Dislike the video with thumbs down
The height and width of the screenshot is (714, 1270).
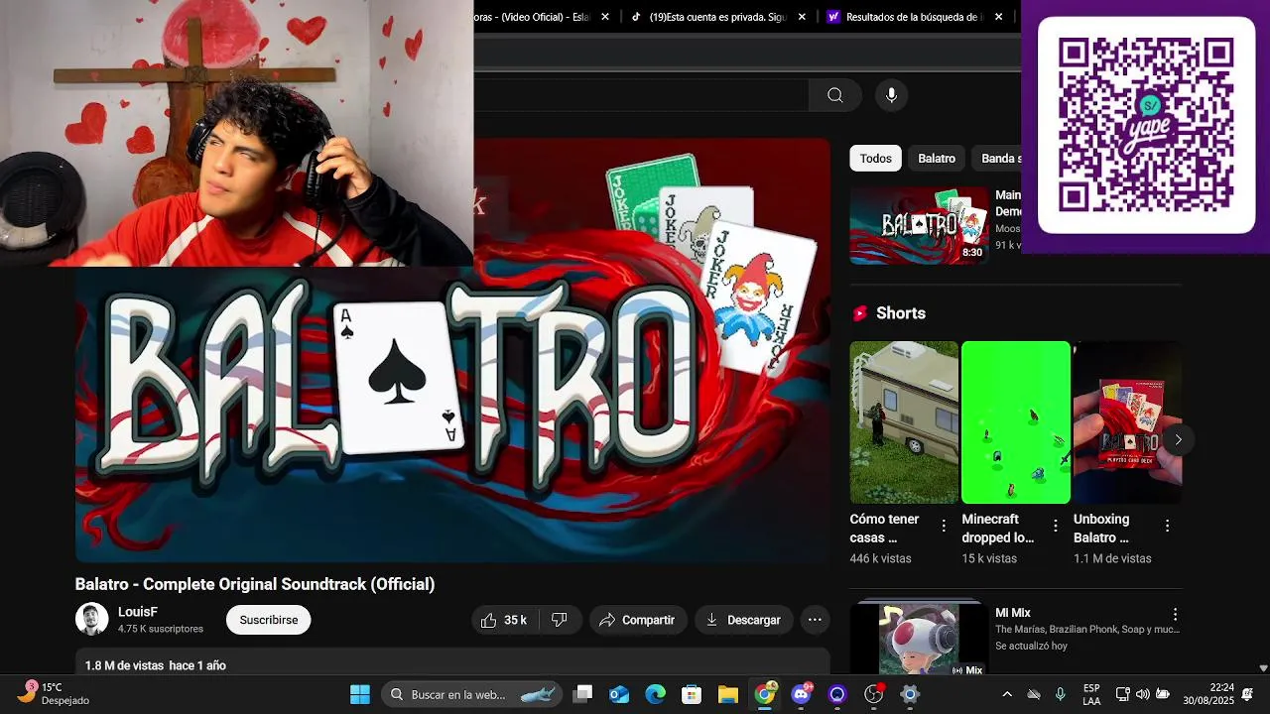[560, 620]
